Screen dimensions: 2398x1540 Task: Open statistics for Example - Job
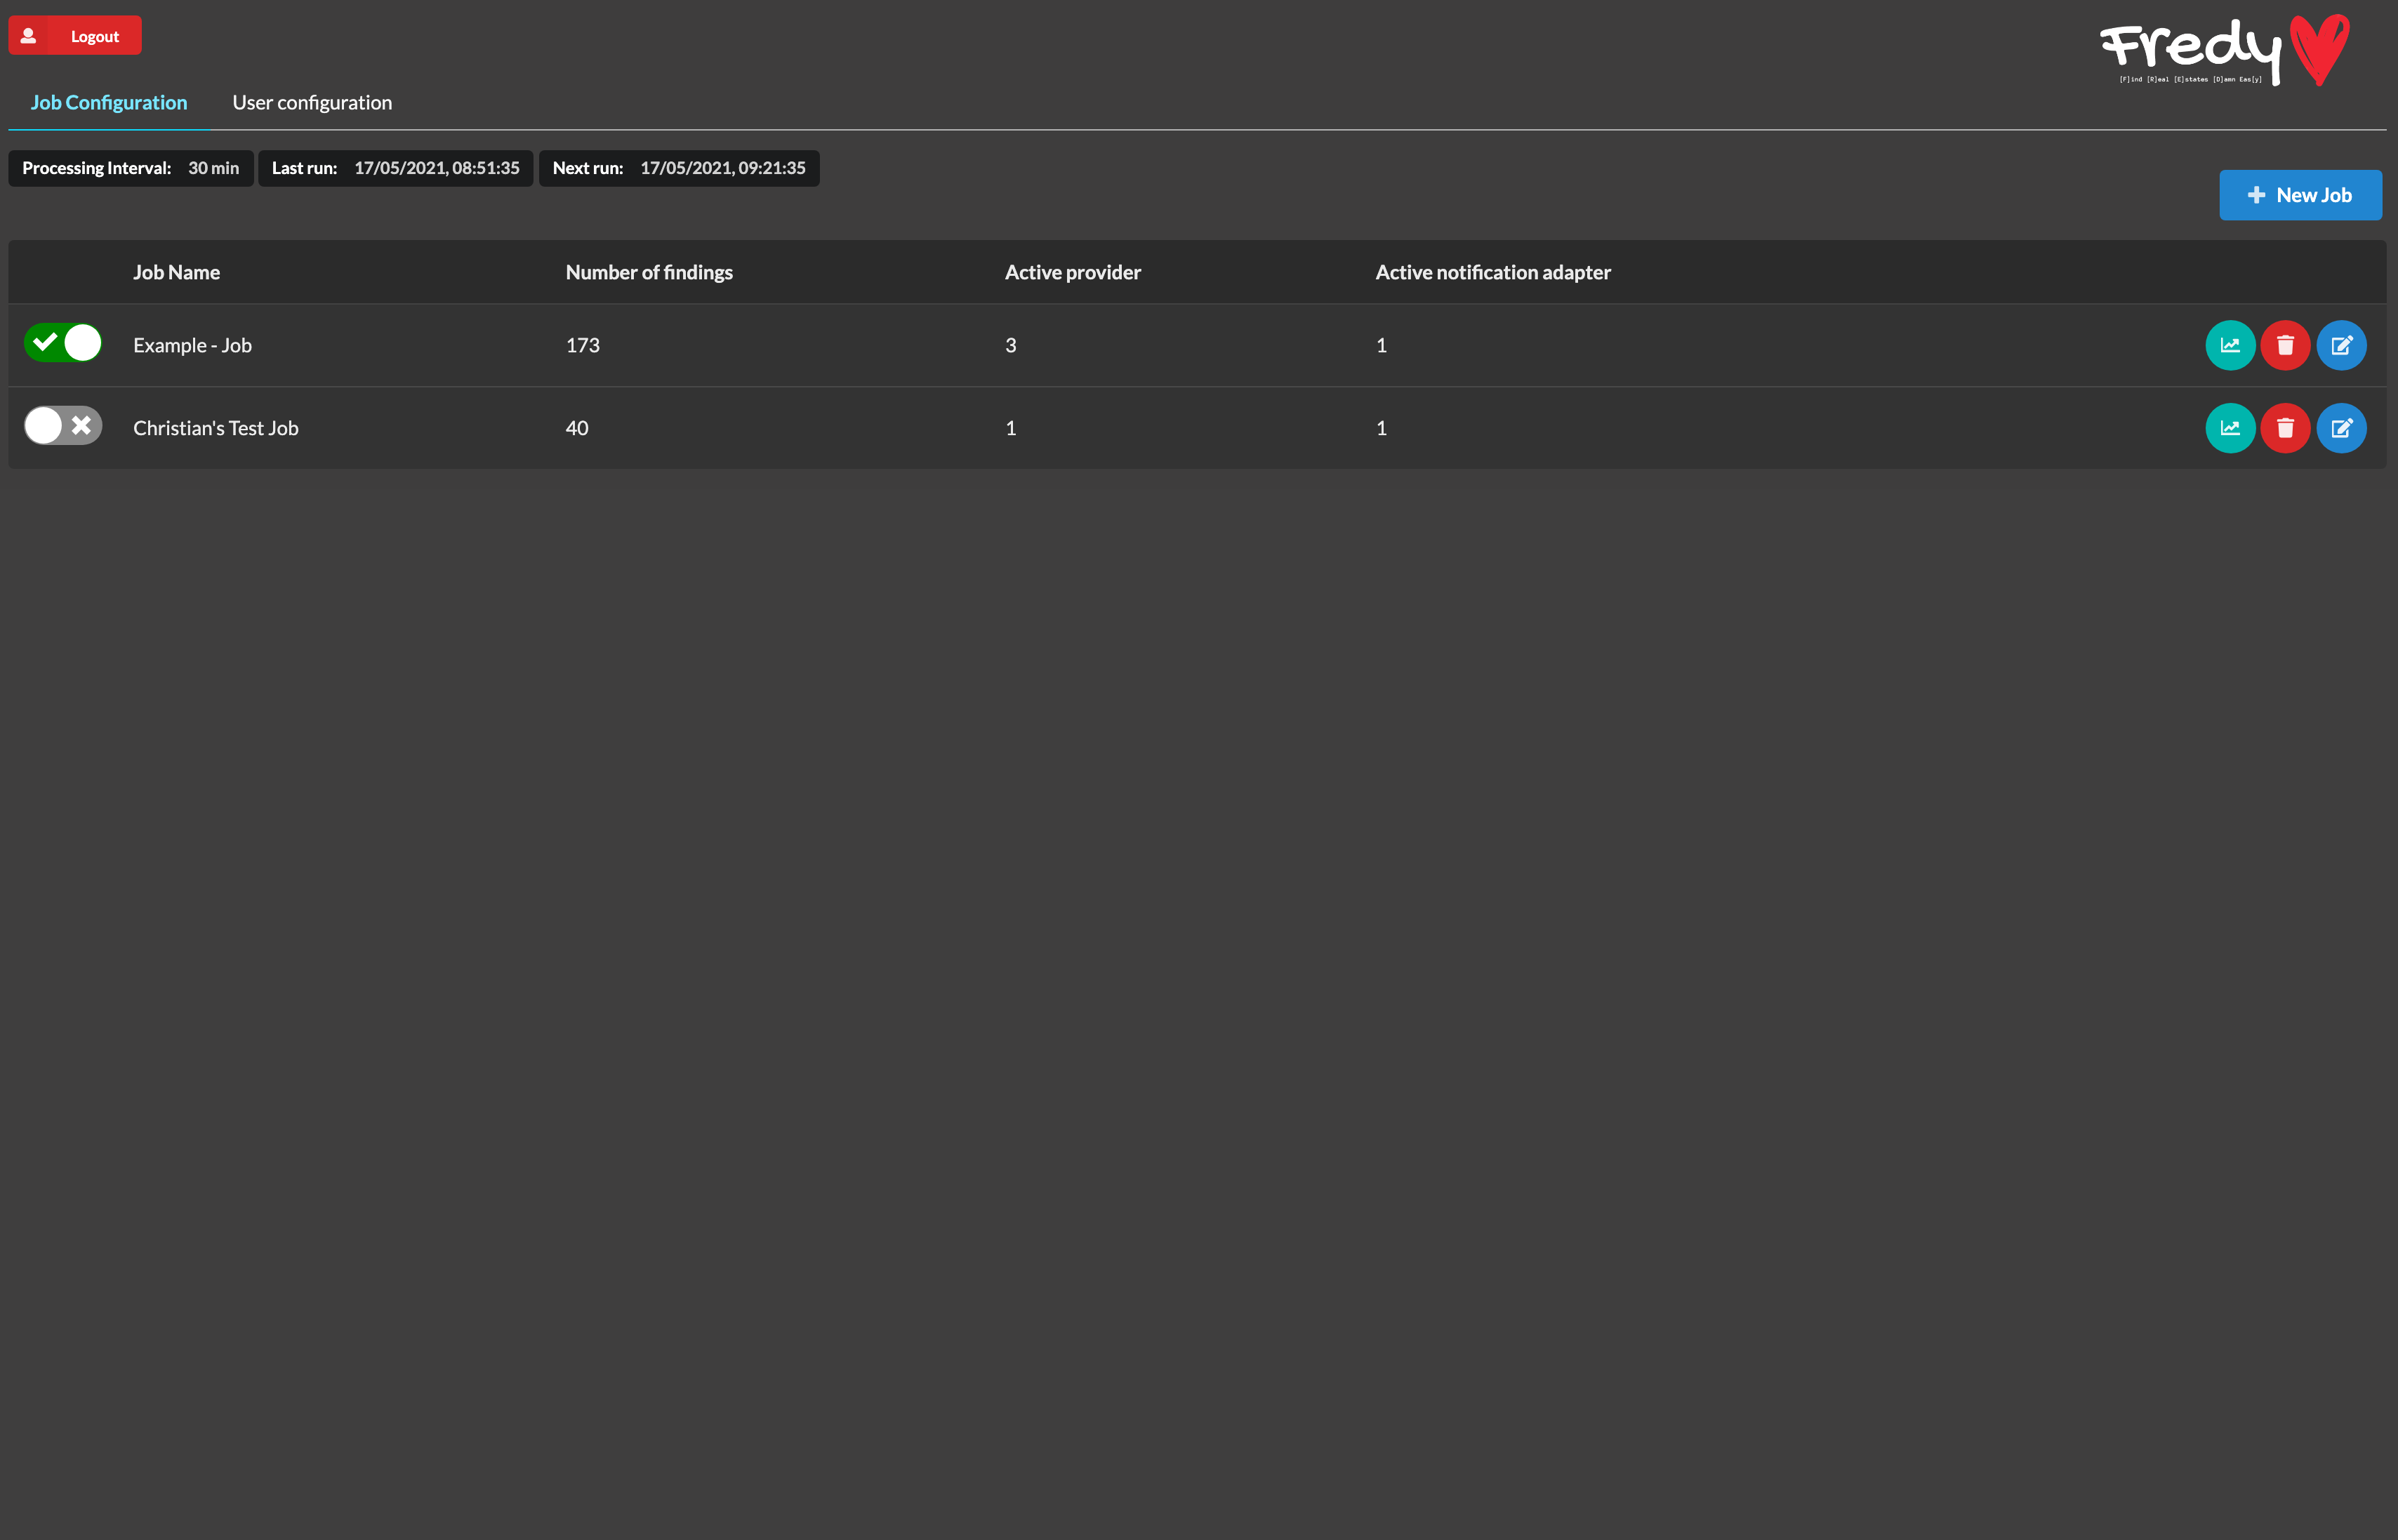click(x=2230, y=345)
